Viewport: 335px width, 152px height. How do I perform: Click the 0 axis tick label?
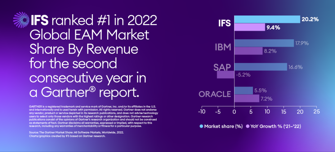pos(234,112)
